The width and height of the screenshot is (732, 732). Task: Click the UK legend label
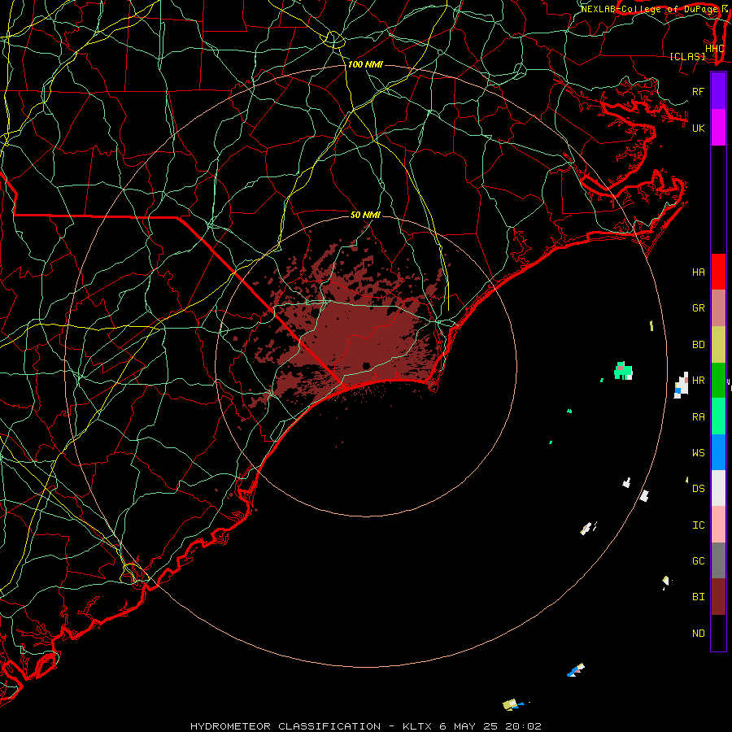click(x=698, y=128)
